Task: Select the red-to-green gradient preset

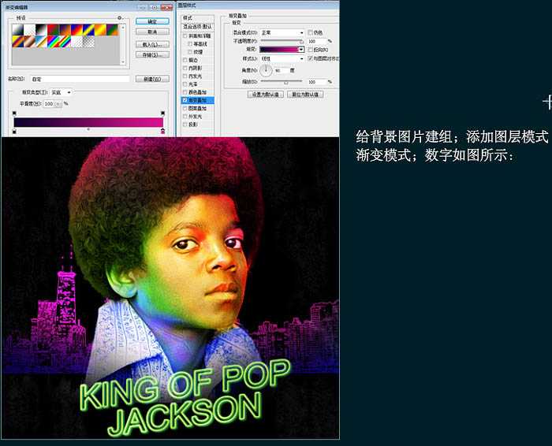Action: [x=53, y=30]
